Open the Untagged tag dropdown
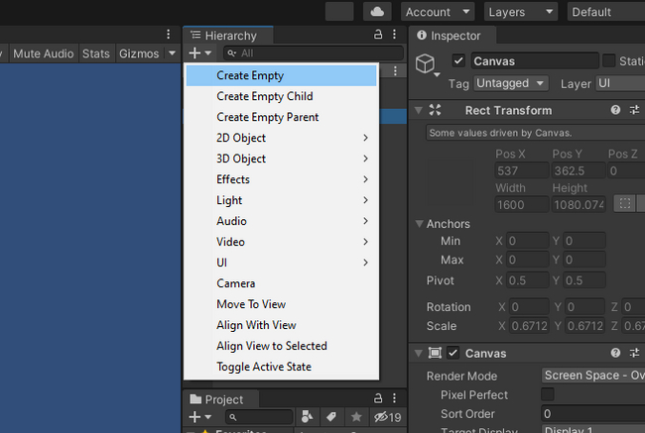645x433 pixels. pos(511,84)
